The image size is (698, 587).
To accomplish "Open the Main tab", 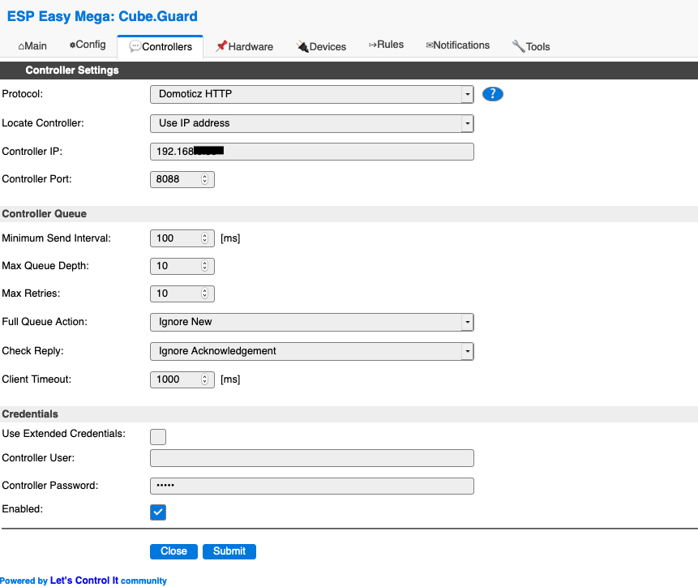I will [32, 46].
